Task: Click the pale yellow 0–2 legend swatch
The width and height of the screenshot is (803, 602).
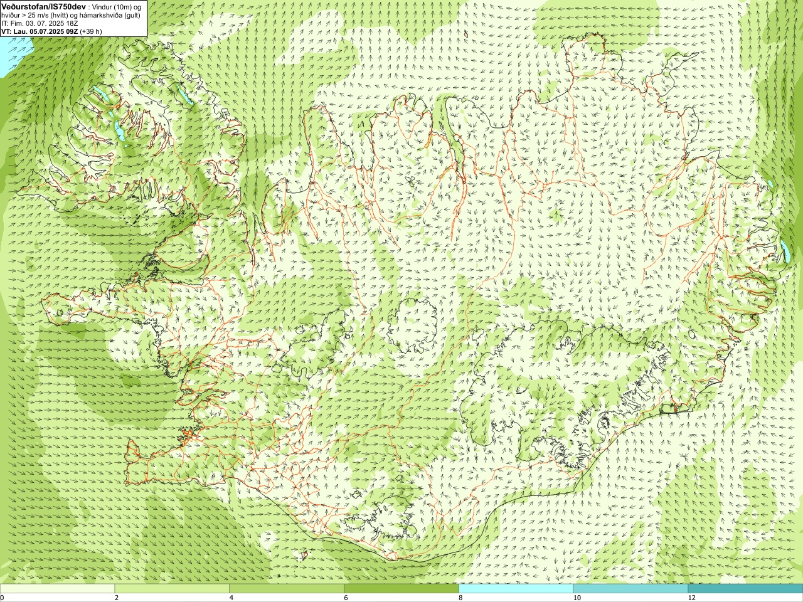Action: point(57,589)
